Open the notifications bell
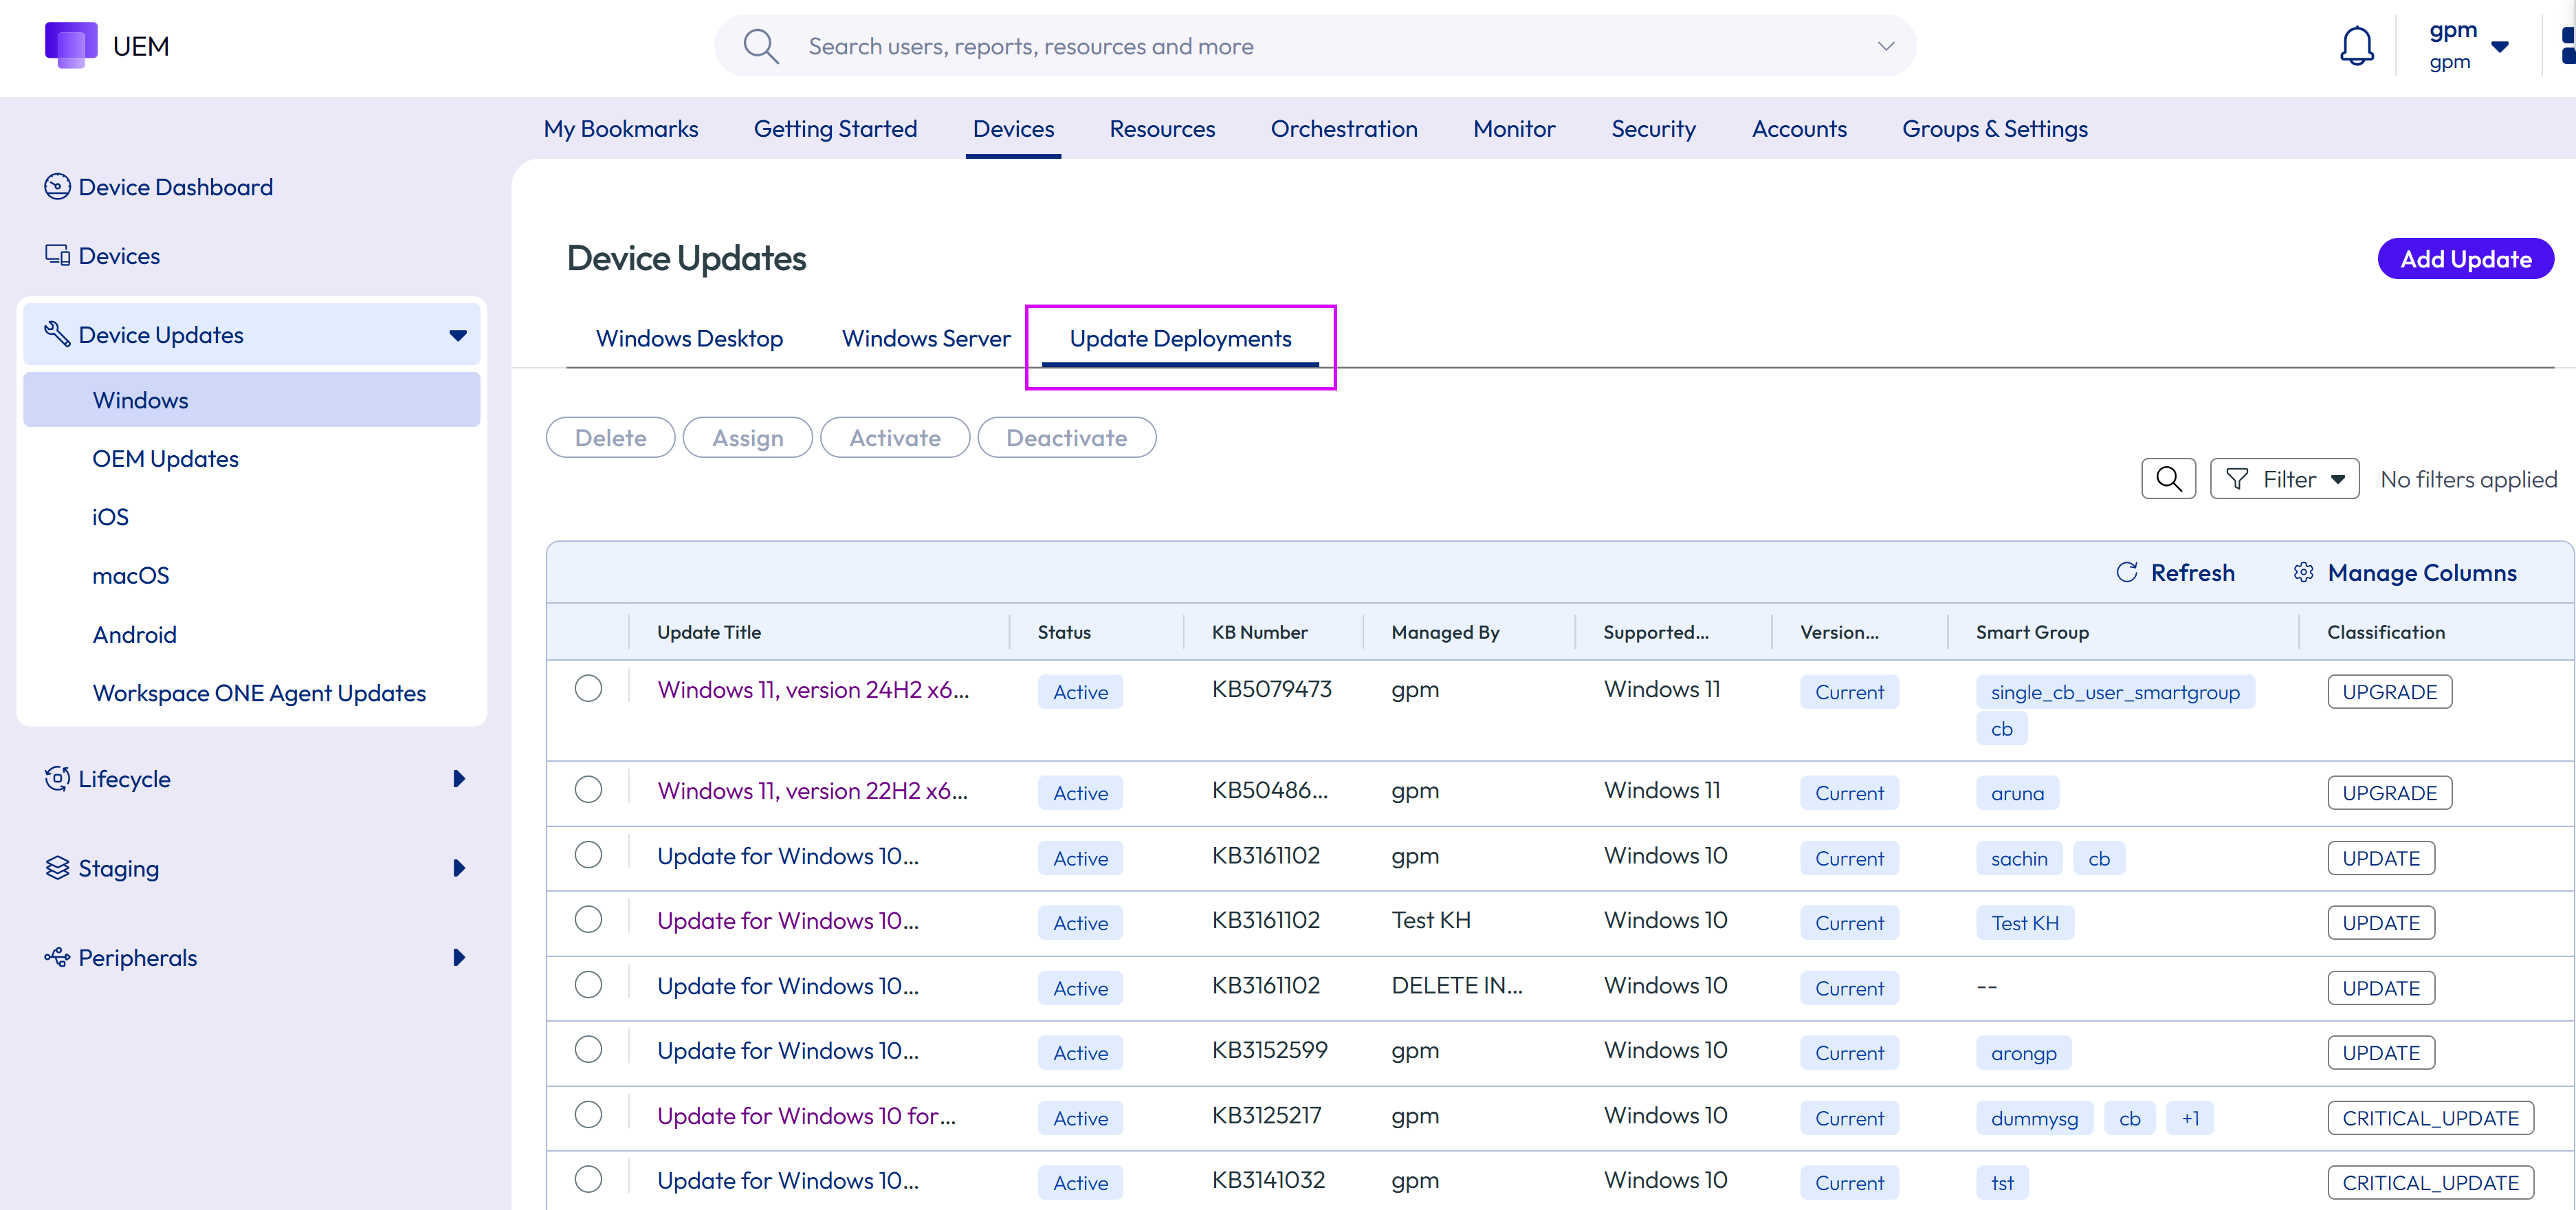2576x1210 pixels. coord(2356,46)
